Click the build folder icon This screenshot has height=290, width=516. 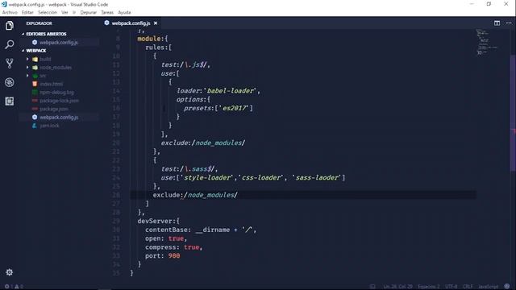35,59
